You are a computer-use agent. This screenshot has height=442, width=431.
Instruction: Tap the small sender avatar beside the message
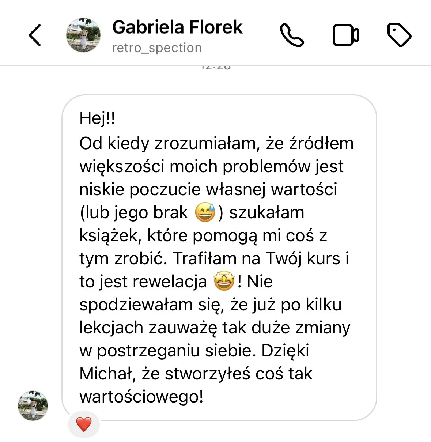[x=33, y=405]
